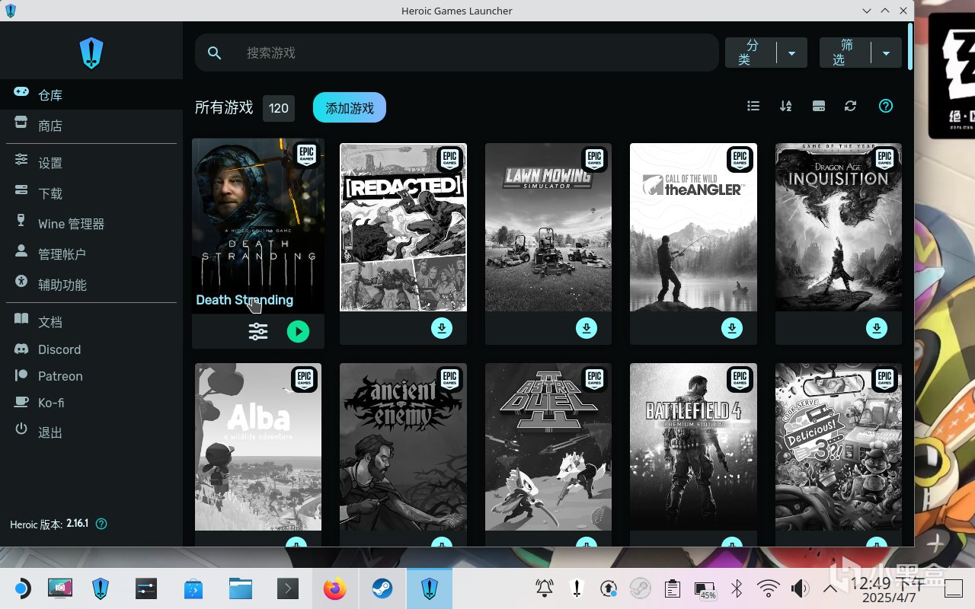
Task: Click the 120 games count badge
Action: (x=279, y=108)
